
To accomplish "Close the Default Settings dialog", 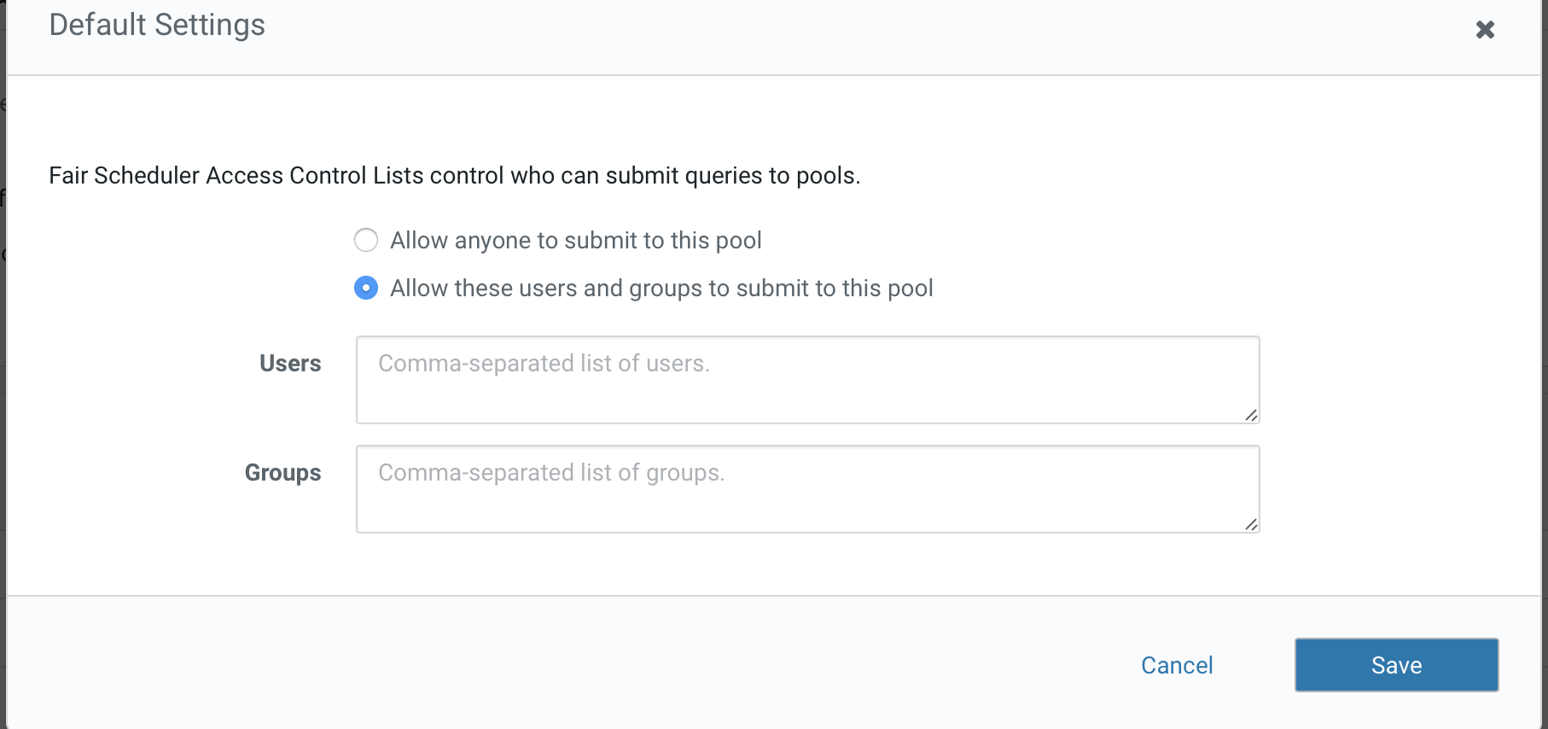I will coord(1485,29).
